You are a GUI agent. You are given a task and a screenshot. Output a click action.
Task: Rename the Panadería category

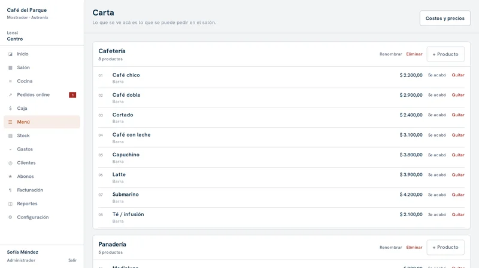[x=391, y=248]
